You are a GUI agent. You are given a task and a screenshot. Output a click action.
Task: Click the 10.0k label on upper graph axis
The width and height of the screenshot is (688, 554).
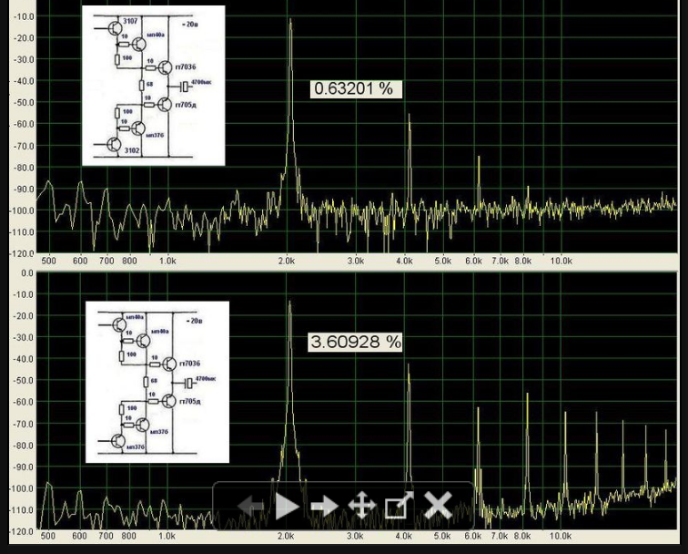[x=562, y=261]
